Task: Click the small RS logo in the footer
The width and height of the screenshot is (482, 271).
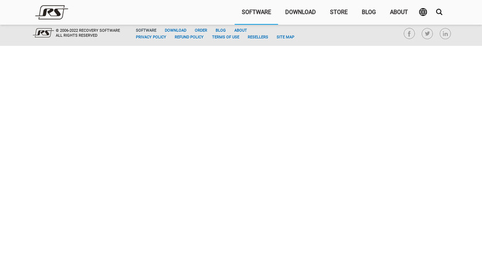Action: 44,33
